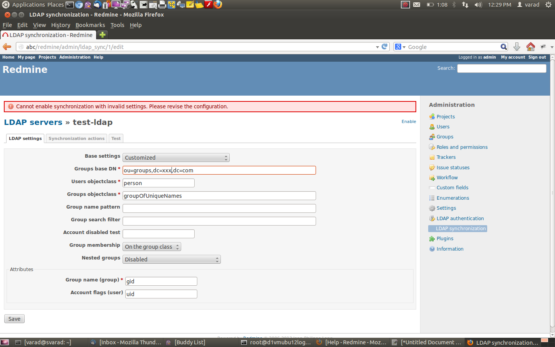Screen dimensions: 555x347
Task: Open the Group membership dropdown
Action: tap(152, 247)
